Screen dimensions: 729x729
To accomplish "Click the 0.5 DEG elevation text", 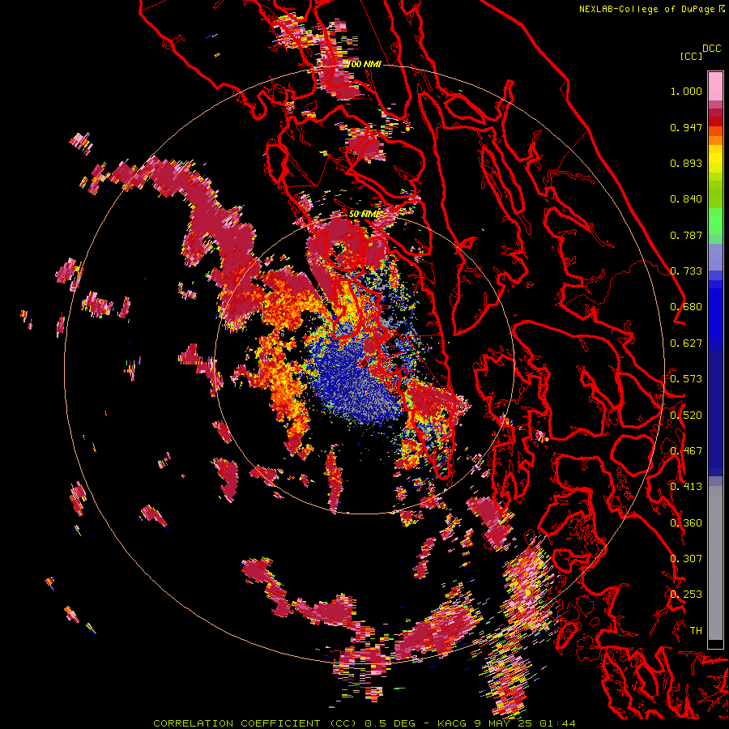I will click(x=391, y=723).
